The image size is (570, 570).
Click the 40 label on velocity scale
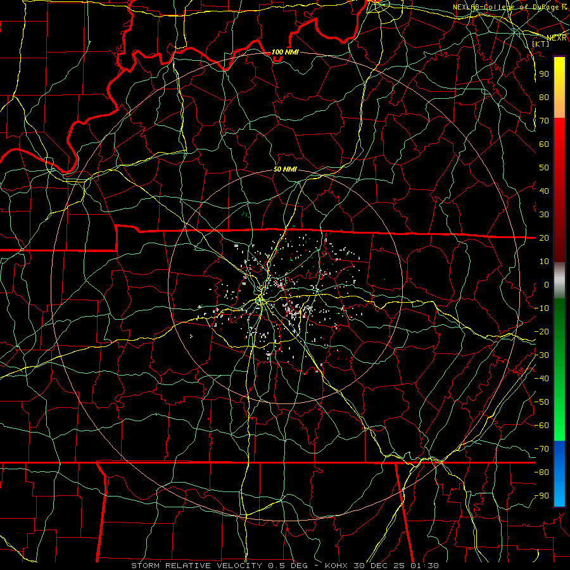(544, 191)
